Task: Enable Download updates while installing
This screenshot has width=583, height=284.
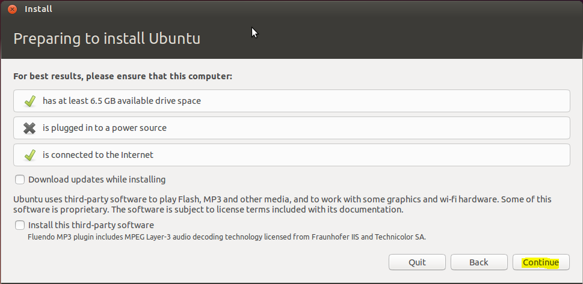Action: (x=20, y=180)
